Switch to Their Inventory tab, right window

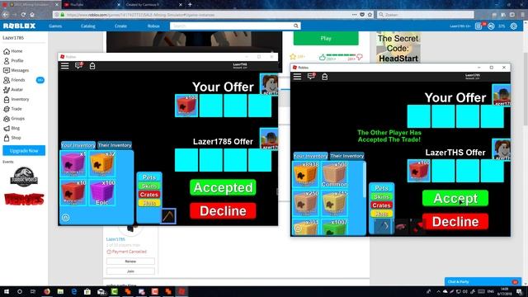coord(346,156)
